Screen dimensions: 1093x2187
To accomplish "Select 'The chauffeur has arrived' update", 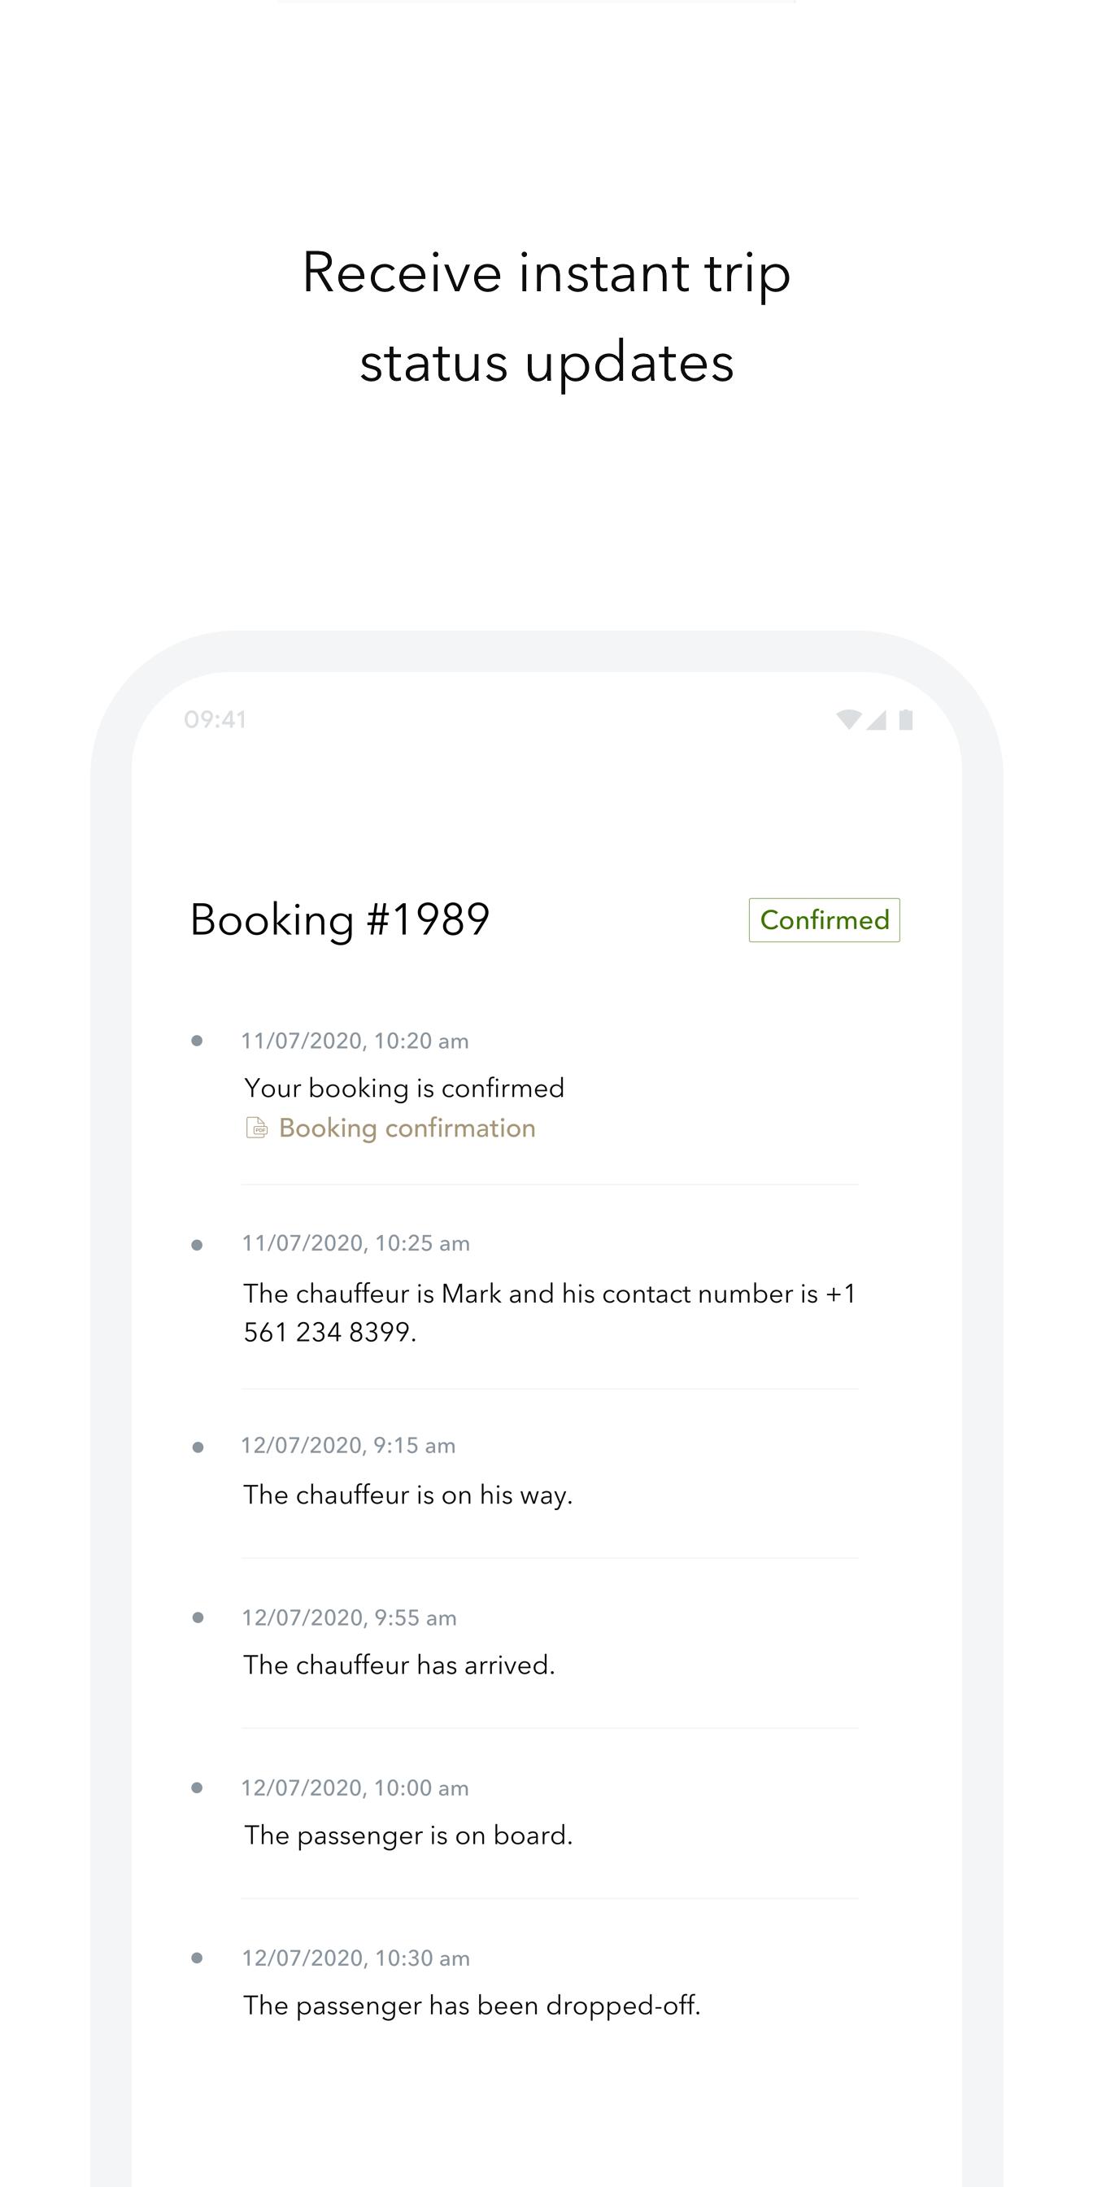I will (x=398, y=1665).
